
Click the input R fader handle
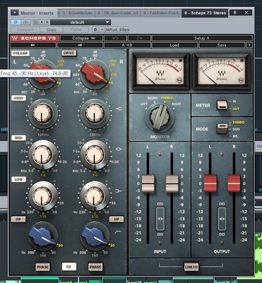pyautogui.click(x=172, y=184)
